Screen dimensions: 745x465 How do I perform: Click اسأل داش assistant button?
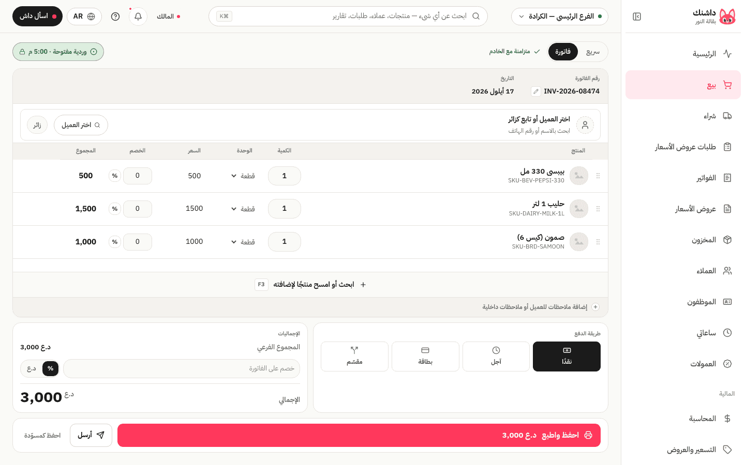(x=37, y=17)
